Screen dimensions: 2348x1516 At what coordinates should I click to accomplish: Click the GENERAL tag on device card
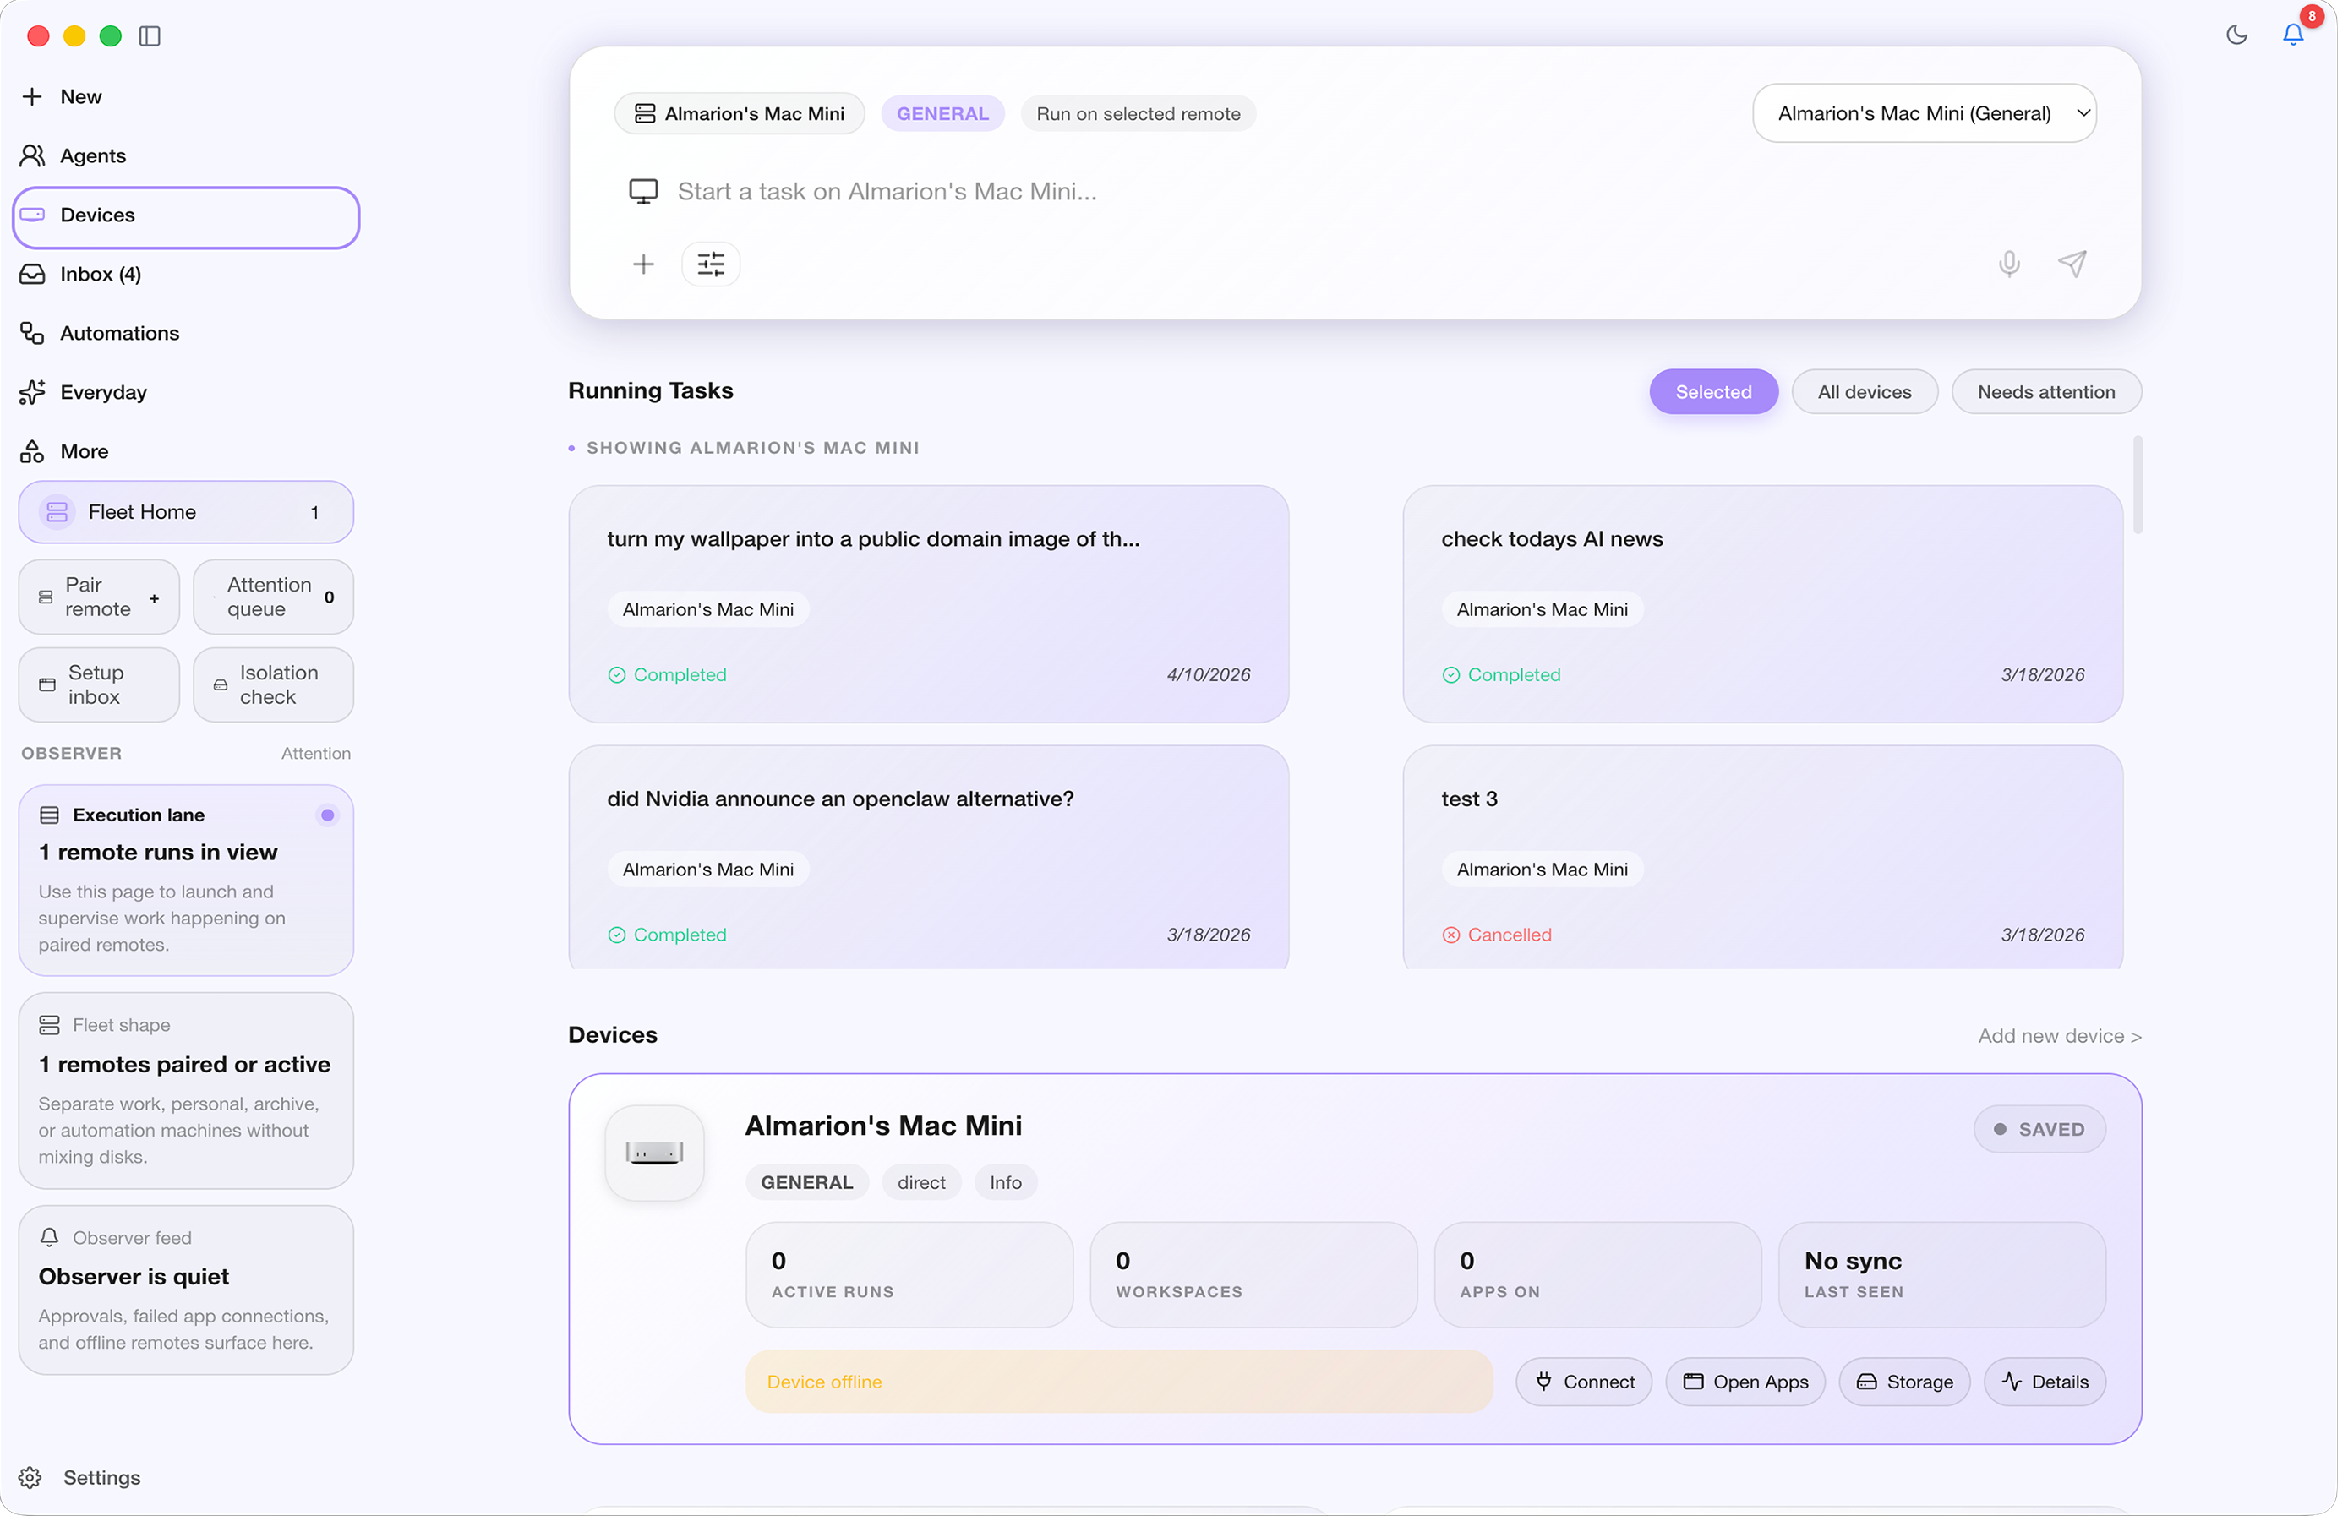click(806, 1182)
